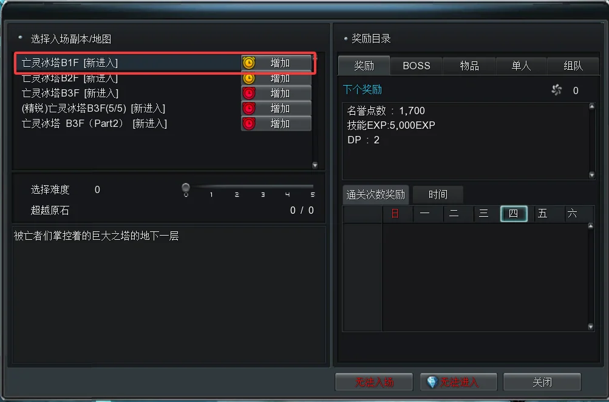
Task: Click red alarm icon for B3F（Part2）
Action: pyautogui.click(x=249, y=123)
